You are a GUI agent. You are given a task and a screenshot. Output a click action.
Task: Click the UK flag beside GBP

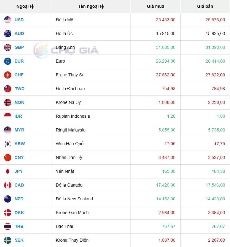click(8, 47)
